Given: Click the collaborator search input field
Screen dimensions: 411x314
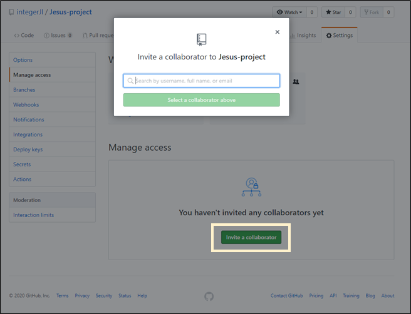Looking at the screenshot, I should [201, 81].
